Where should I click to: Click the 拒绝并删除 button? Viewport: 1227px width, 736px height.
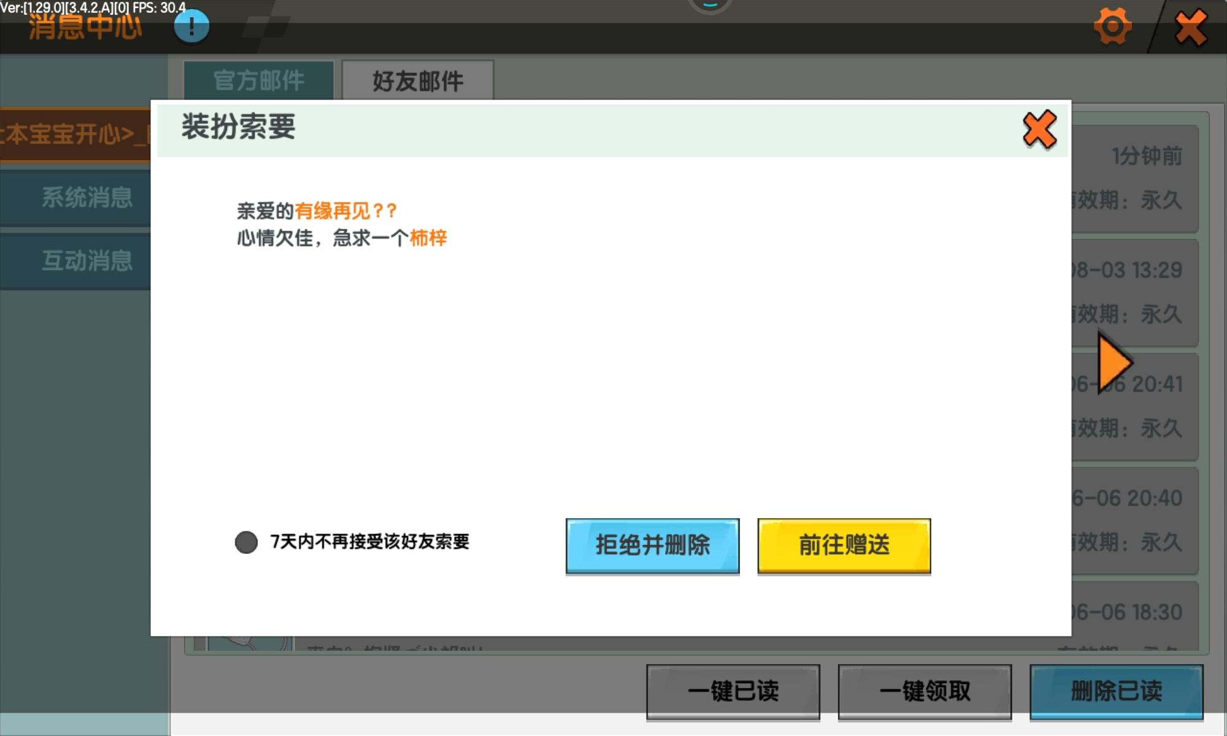pyautogui.click(x=652, y=545)
